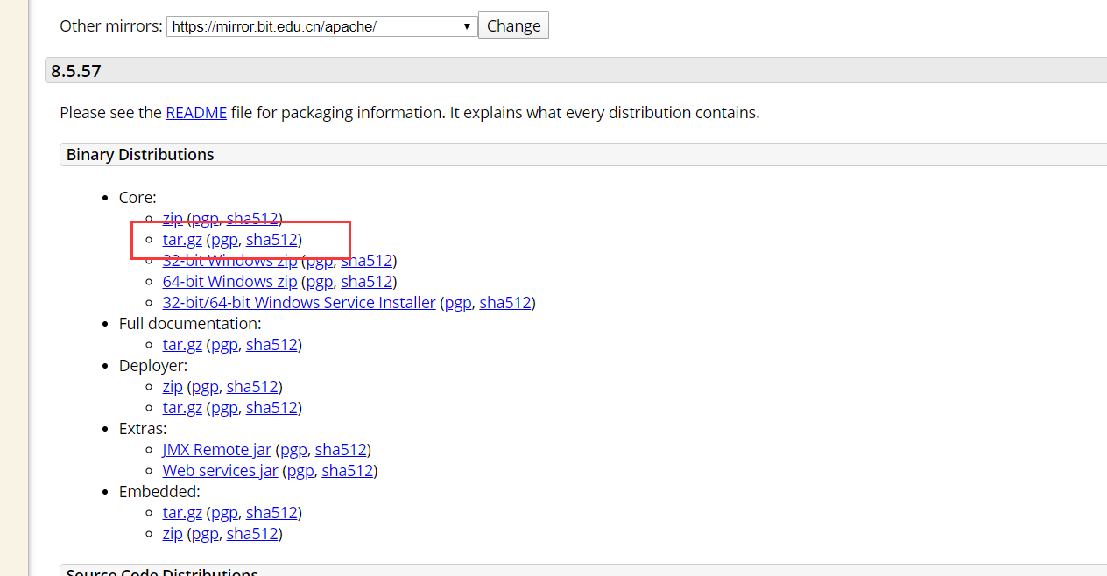Download the Deployer zip

pyautogui.click(x=173, y=387)
